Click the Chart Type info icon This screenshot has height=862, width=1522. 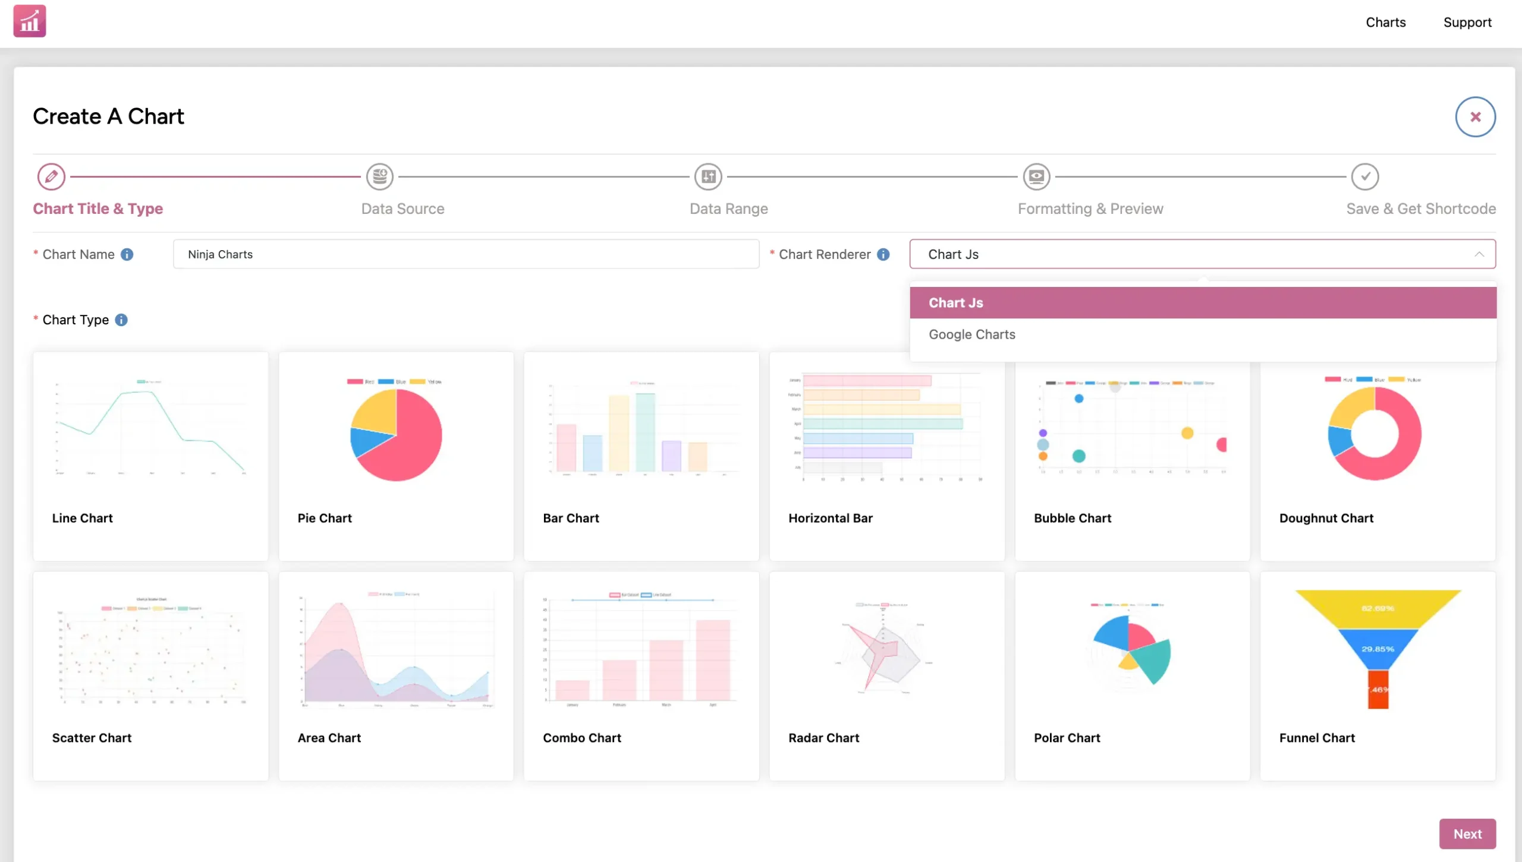(x=121, y=320)
